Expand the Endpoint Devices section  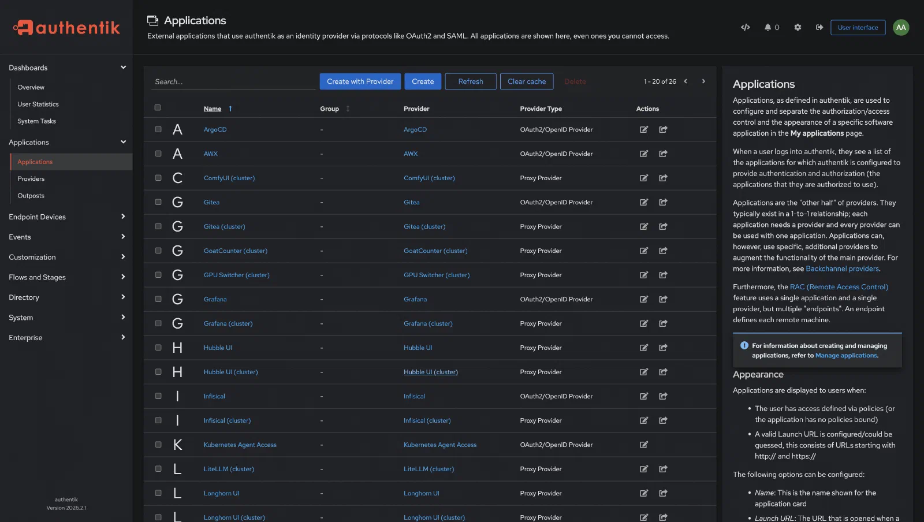pos(66,217)
